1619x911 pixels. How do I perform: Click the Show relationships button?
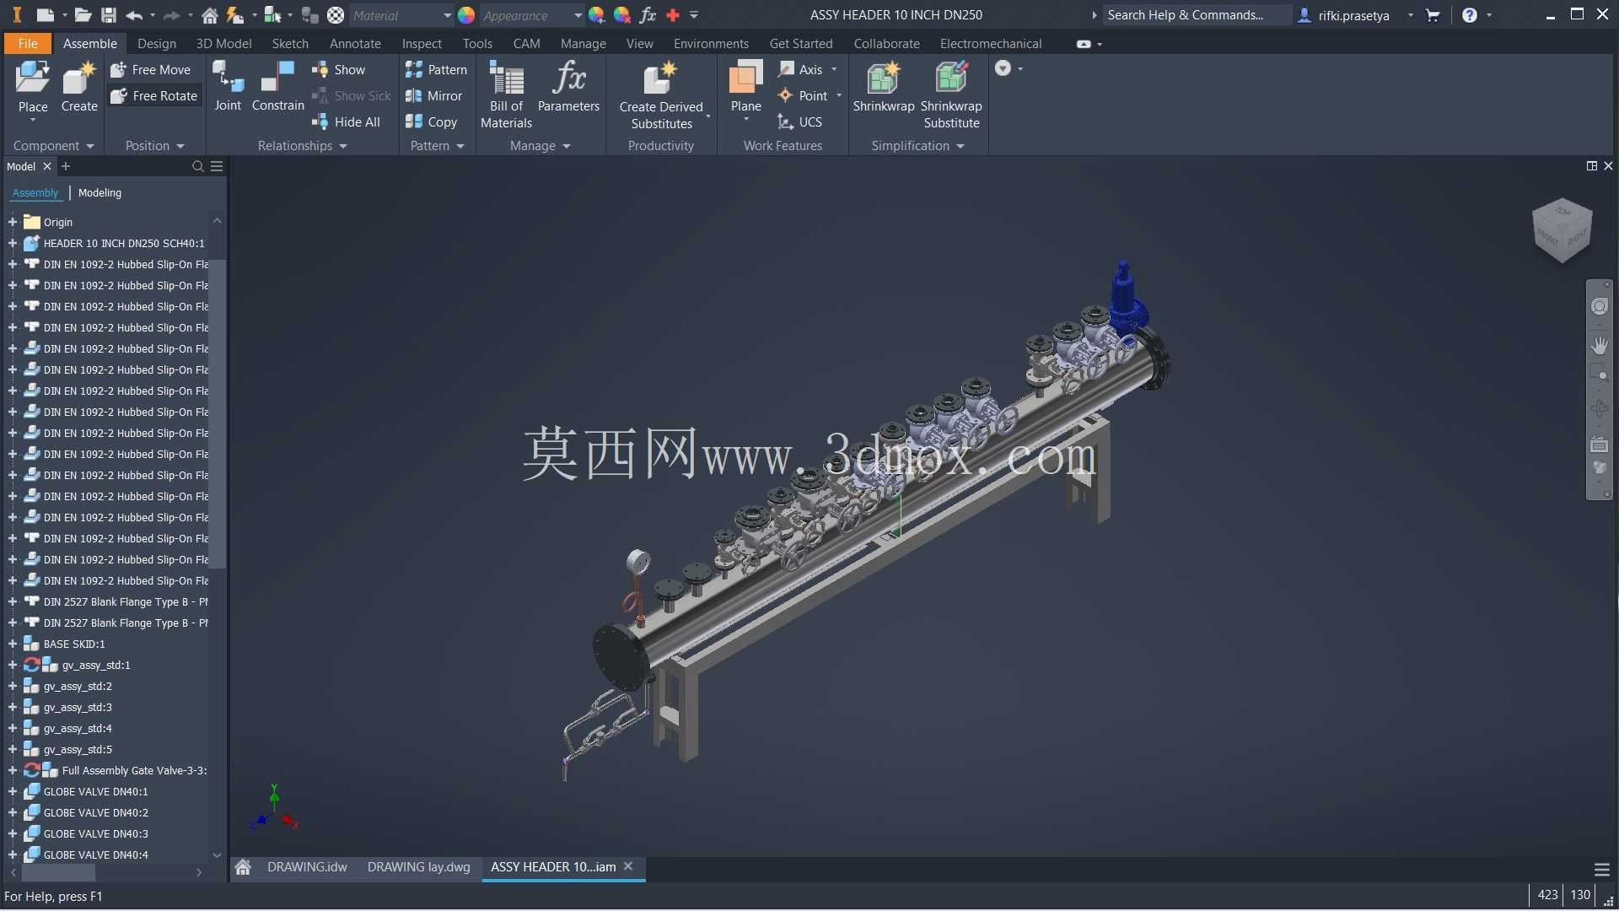click(339, 70)
